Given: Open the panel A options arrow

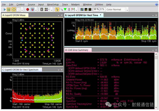Looking at the screenshot, I should pos(59,16).
